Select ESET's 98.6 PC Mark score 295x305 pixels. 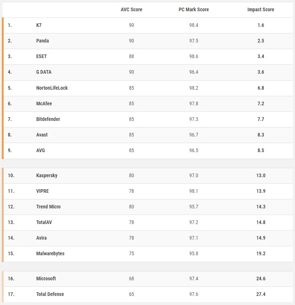tap(194, 56)
